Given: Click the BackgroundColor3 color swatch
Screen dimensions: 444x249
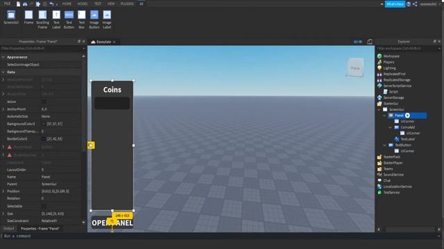Looking at the screenshot, I should pyautogui.click(x=44, y=124).
